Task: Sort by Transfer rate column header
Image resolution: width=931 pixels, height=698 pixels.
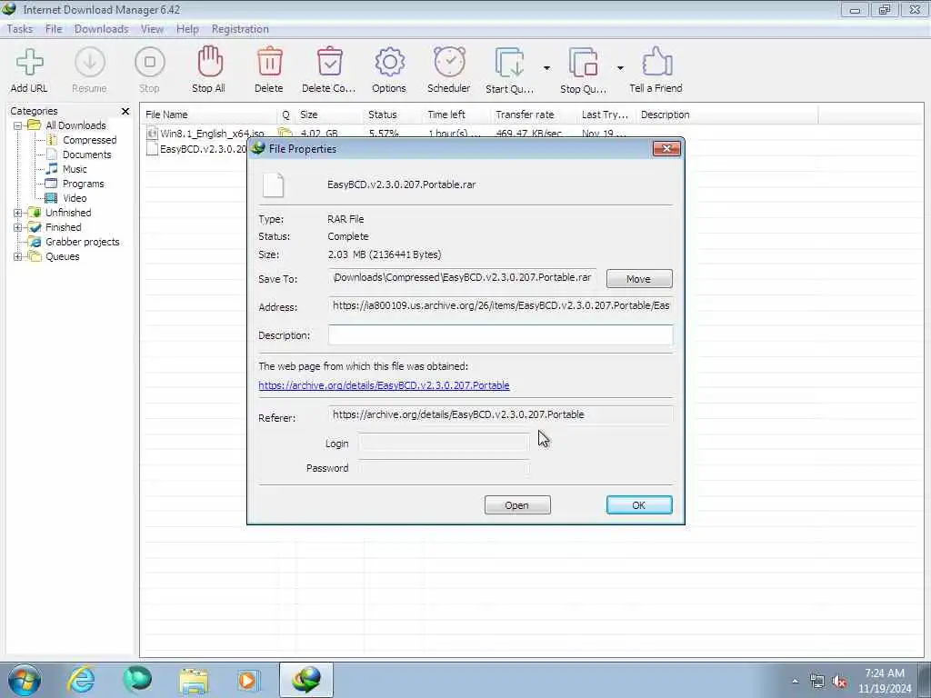Action: pos(533,115)
